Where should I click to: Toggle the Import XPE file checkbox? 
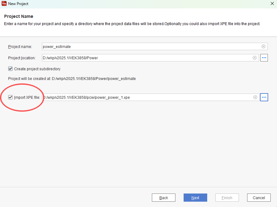tap(10, 97)
